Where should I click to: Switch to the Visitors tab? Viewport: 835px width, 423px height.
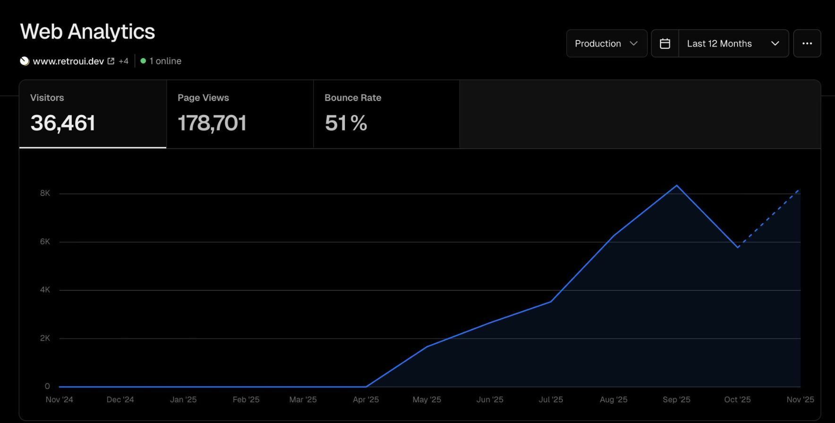(x=93, y=114)
